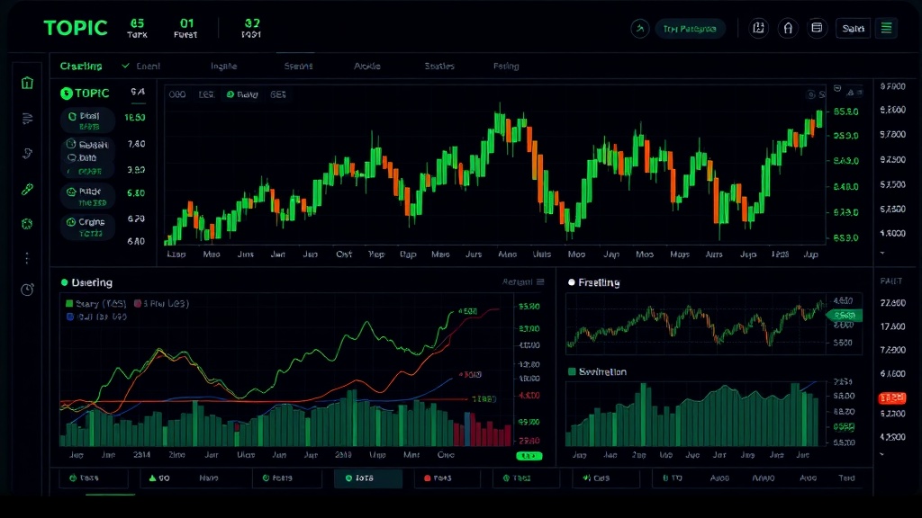Click the list icon beside Refrant label
Screen dimensions: 922x518
click(x=541, y=281)
